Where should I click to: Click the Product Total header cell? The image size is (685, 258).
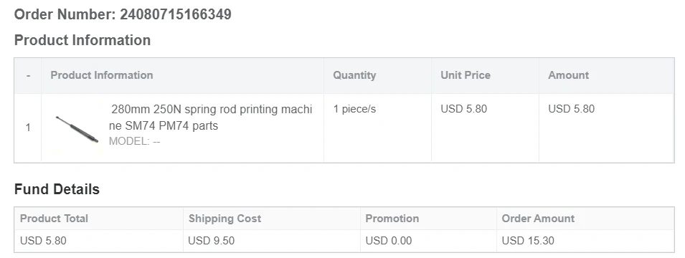click(99, 219)
